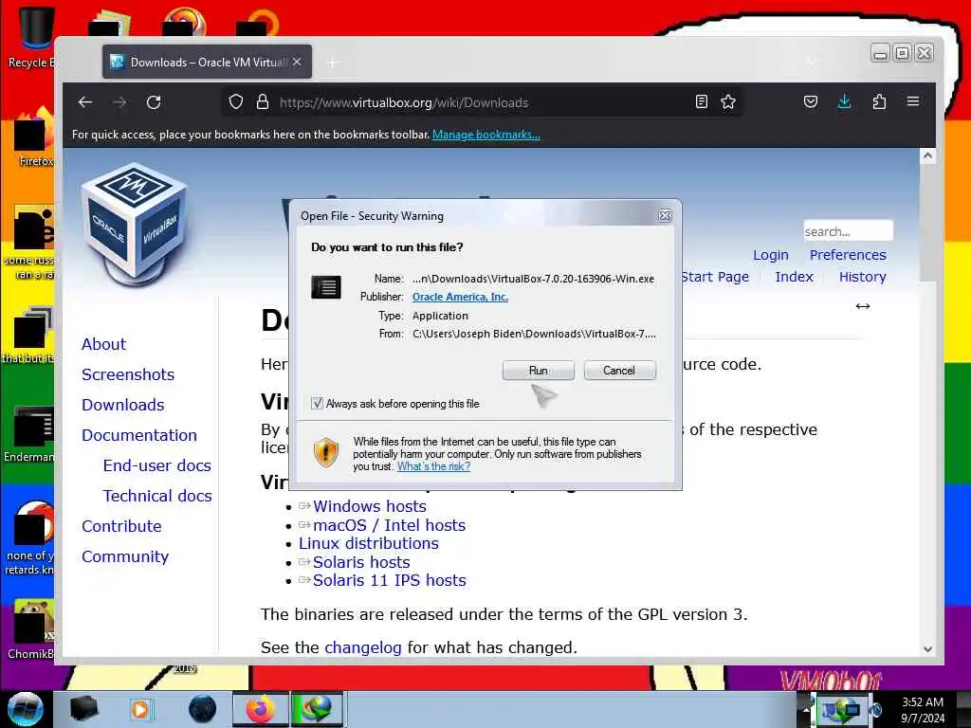
Task: Click the globe download manager taskbar icon
Action: pos(317,709)
